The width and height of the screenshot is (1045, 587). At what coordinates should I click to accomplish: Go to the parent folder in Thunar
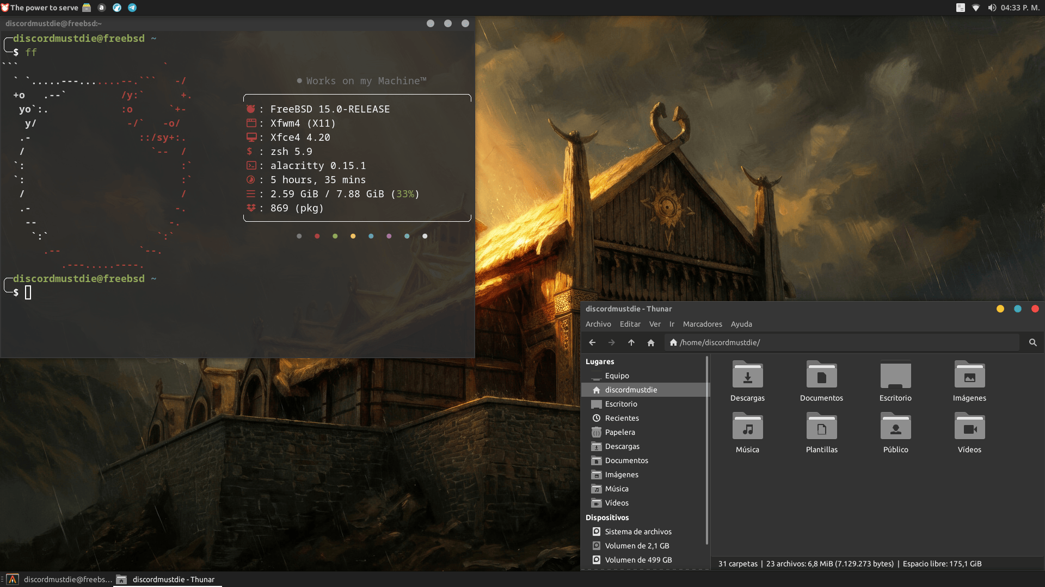pyautogui.click(x=631, y=342)
